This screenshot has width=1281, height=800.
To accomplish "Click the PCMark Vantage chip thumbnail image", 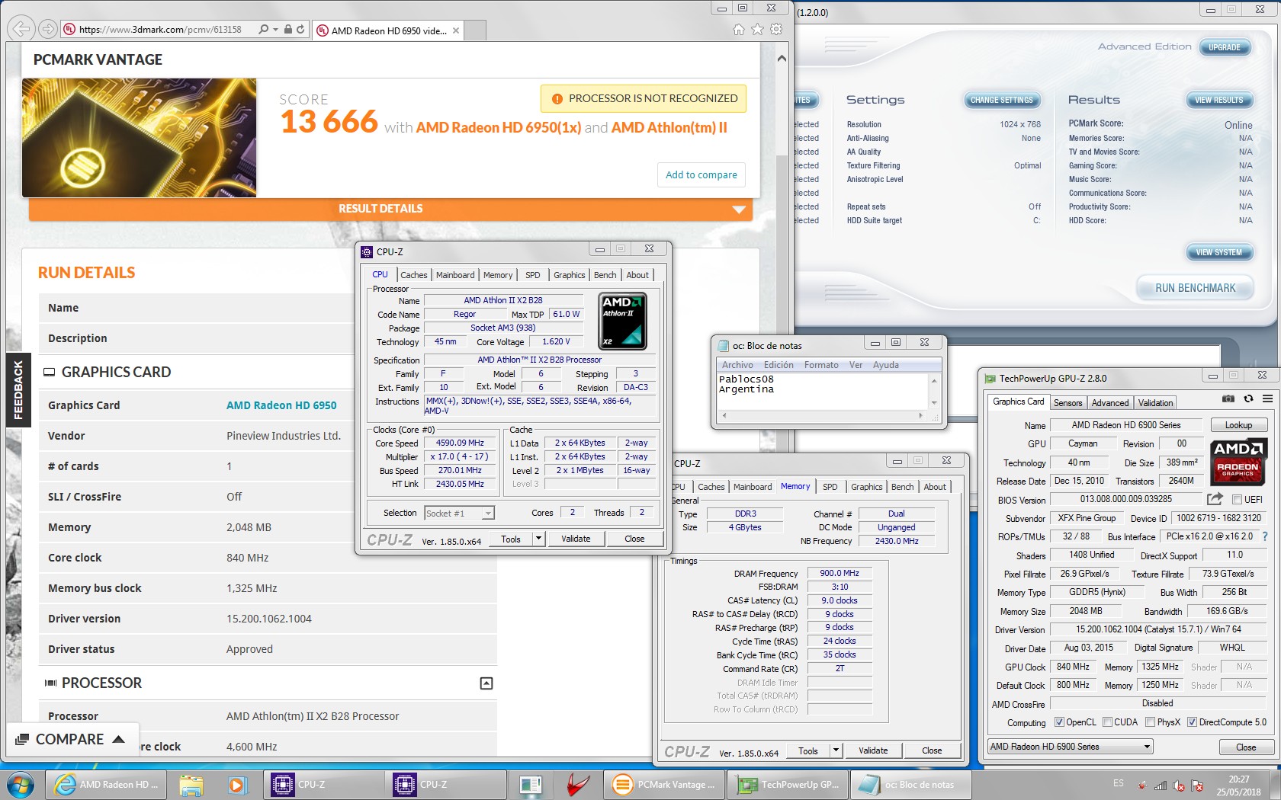I will [x=139, y=138].
